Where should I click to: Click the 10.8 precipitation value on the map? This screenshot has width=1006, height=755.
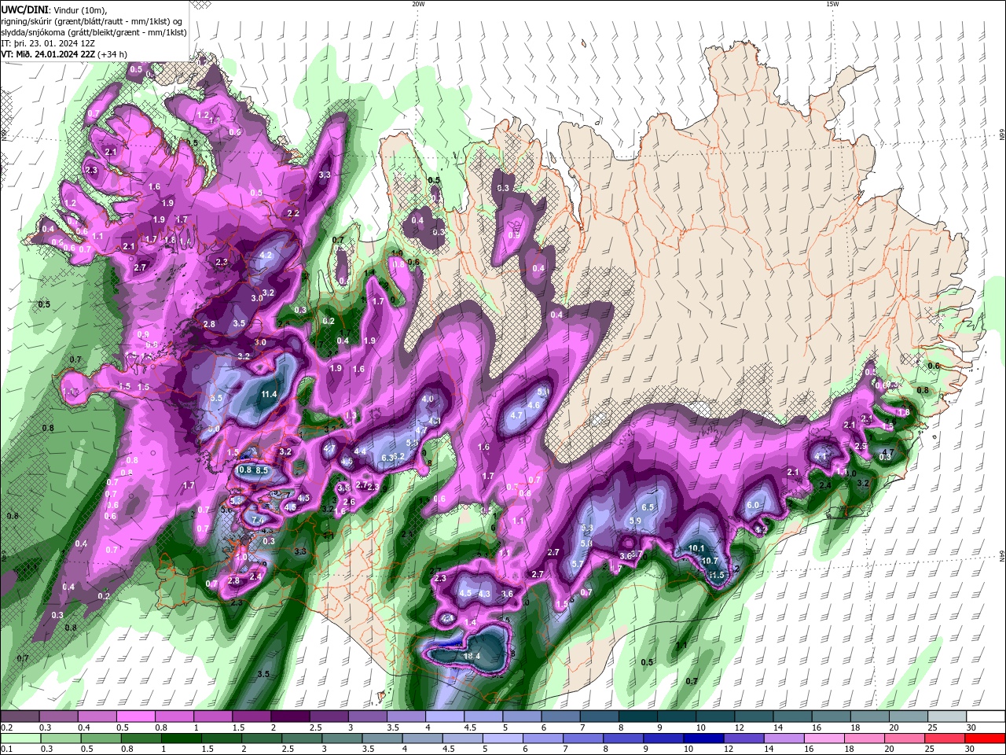click(x=244, y=470)
